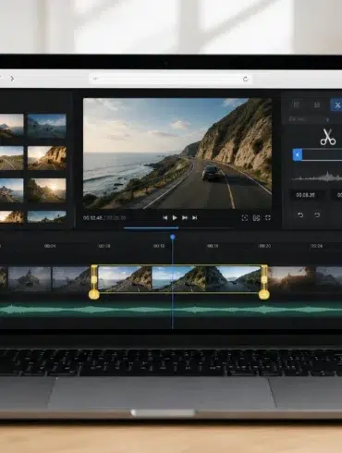342x453 pixels.
Task: Click the gray waveform in the trim panel
Action: [x=317, y=178]
